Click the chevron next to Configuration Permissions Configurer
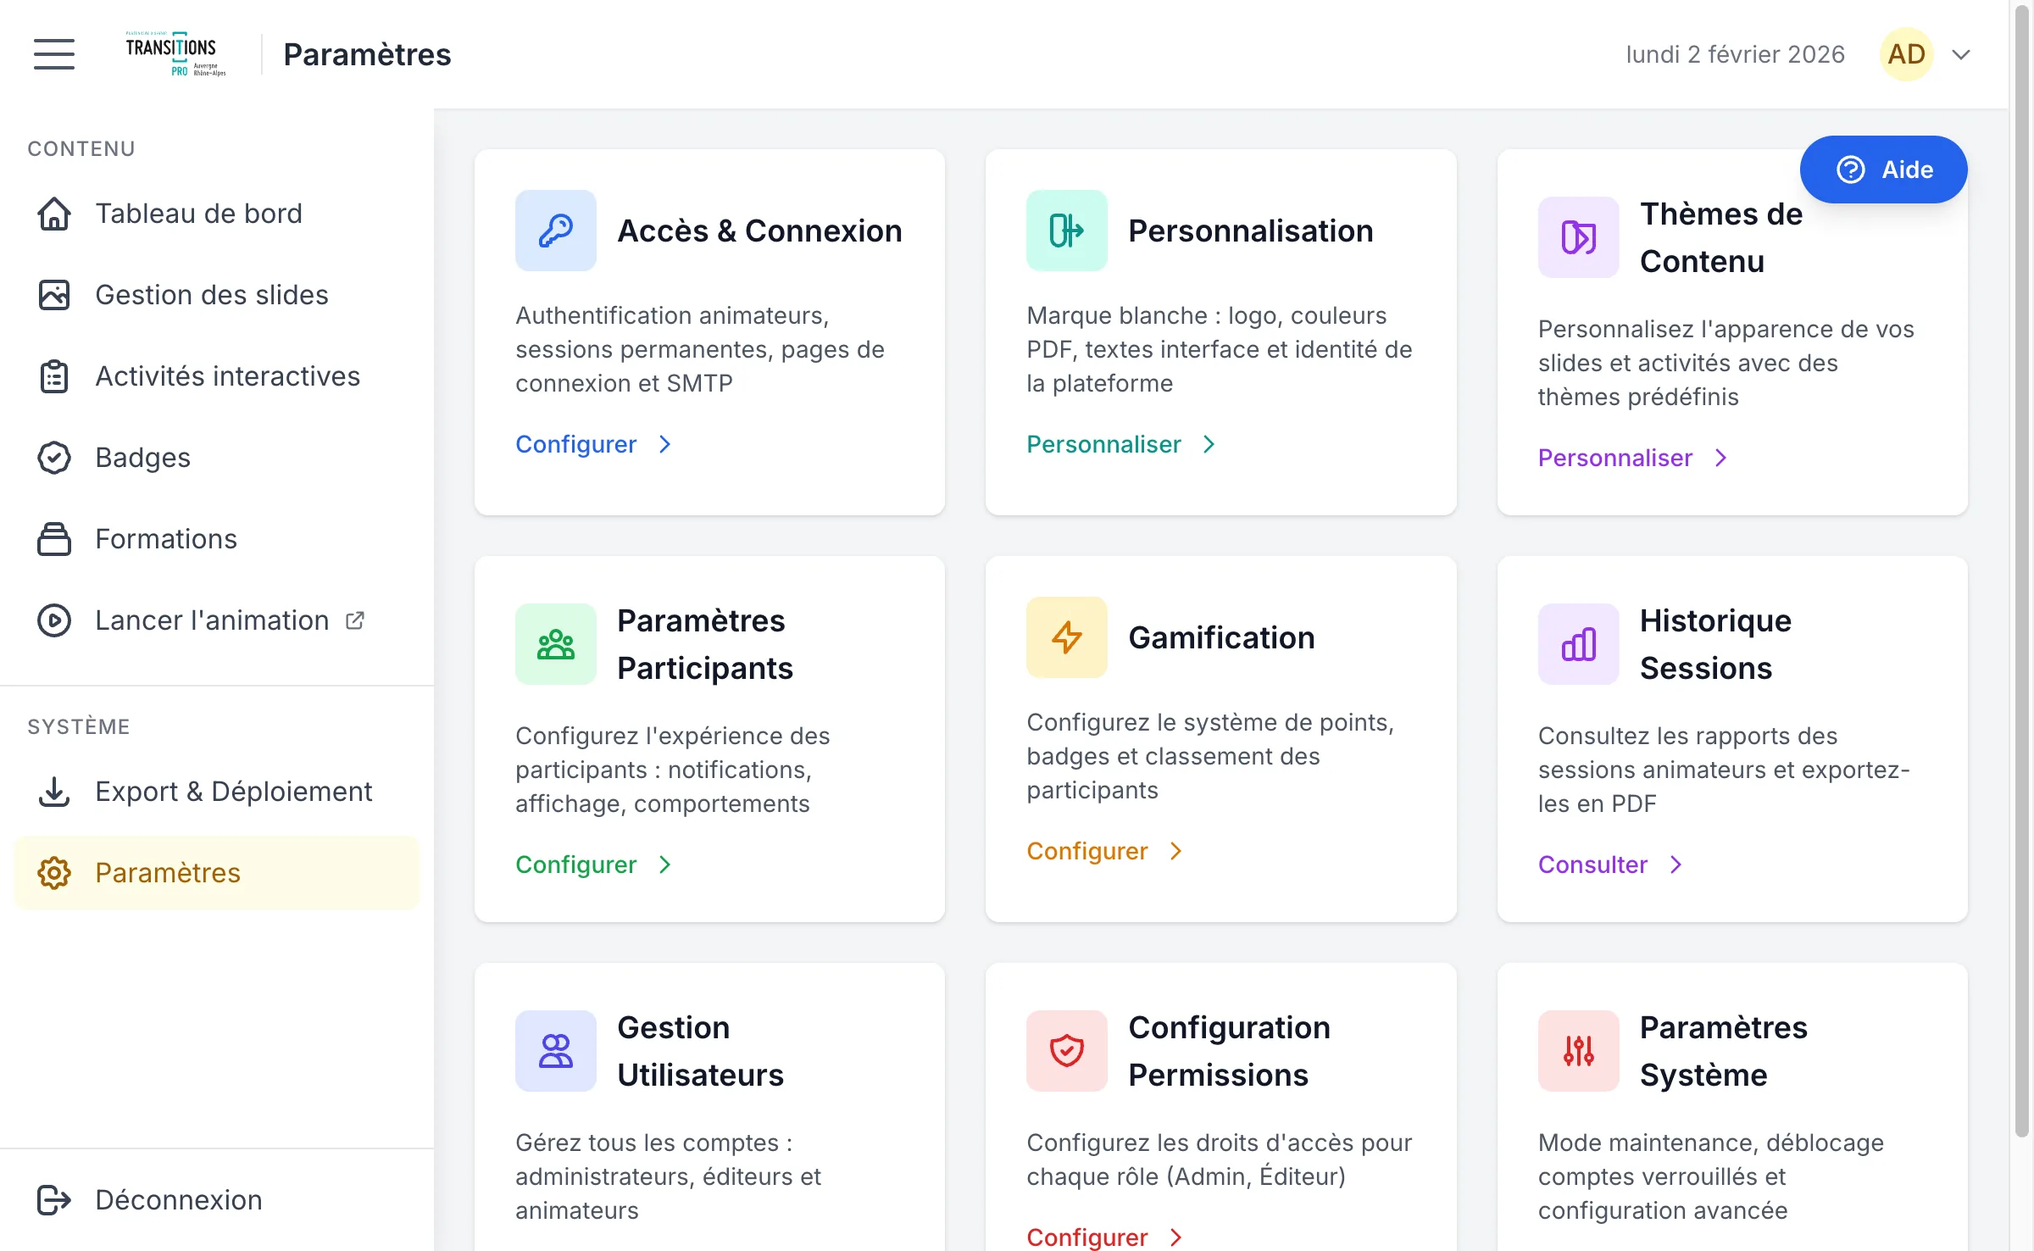Viewport: 2034px width, 1251px height. coord(1176,1237)
